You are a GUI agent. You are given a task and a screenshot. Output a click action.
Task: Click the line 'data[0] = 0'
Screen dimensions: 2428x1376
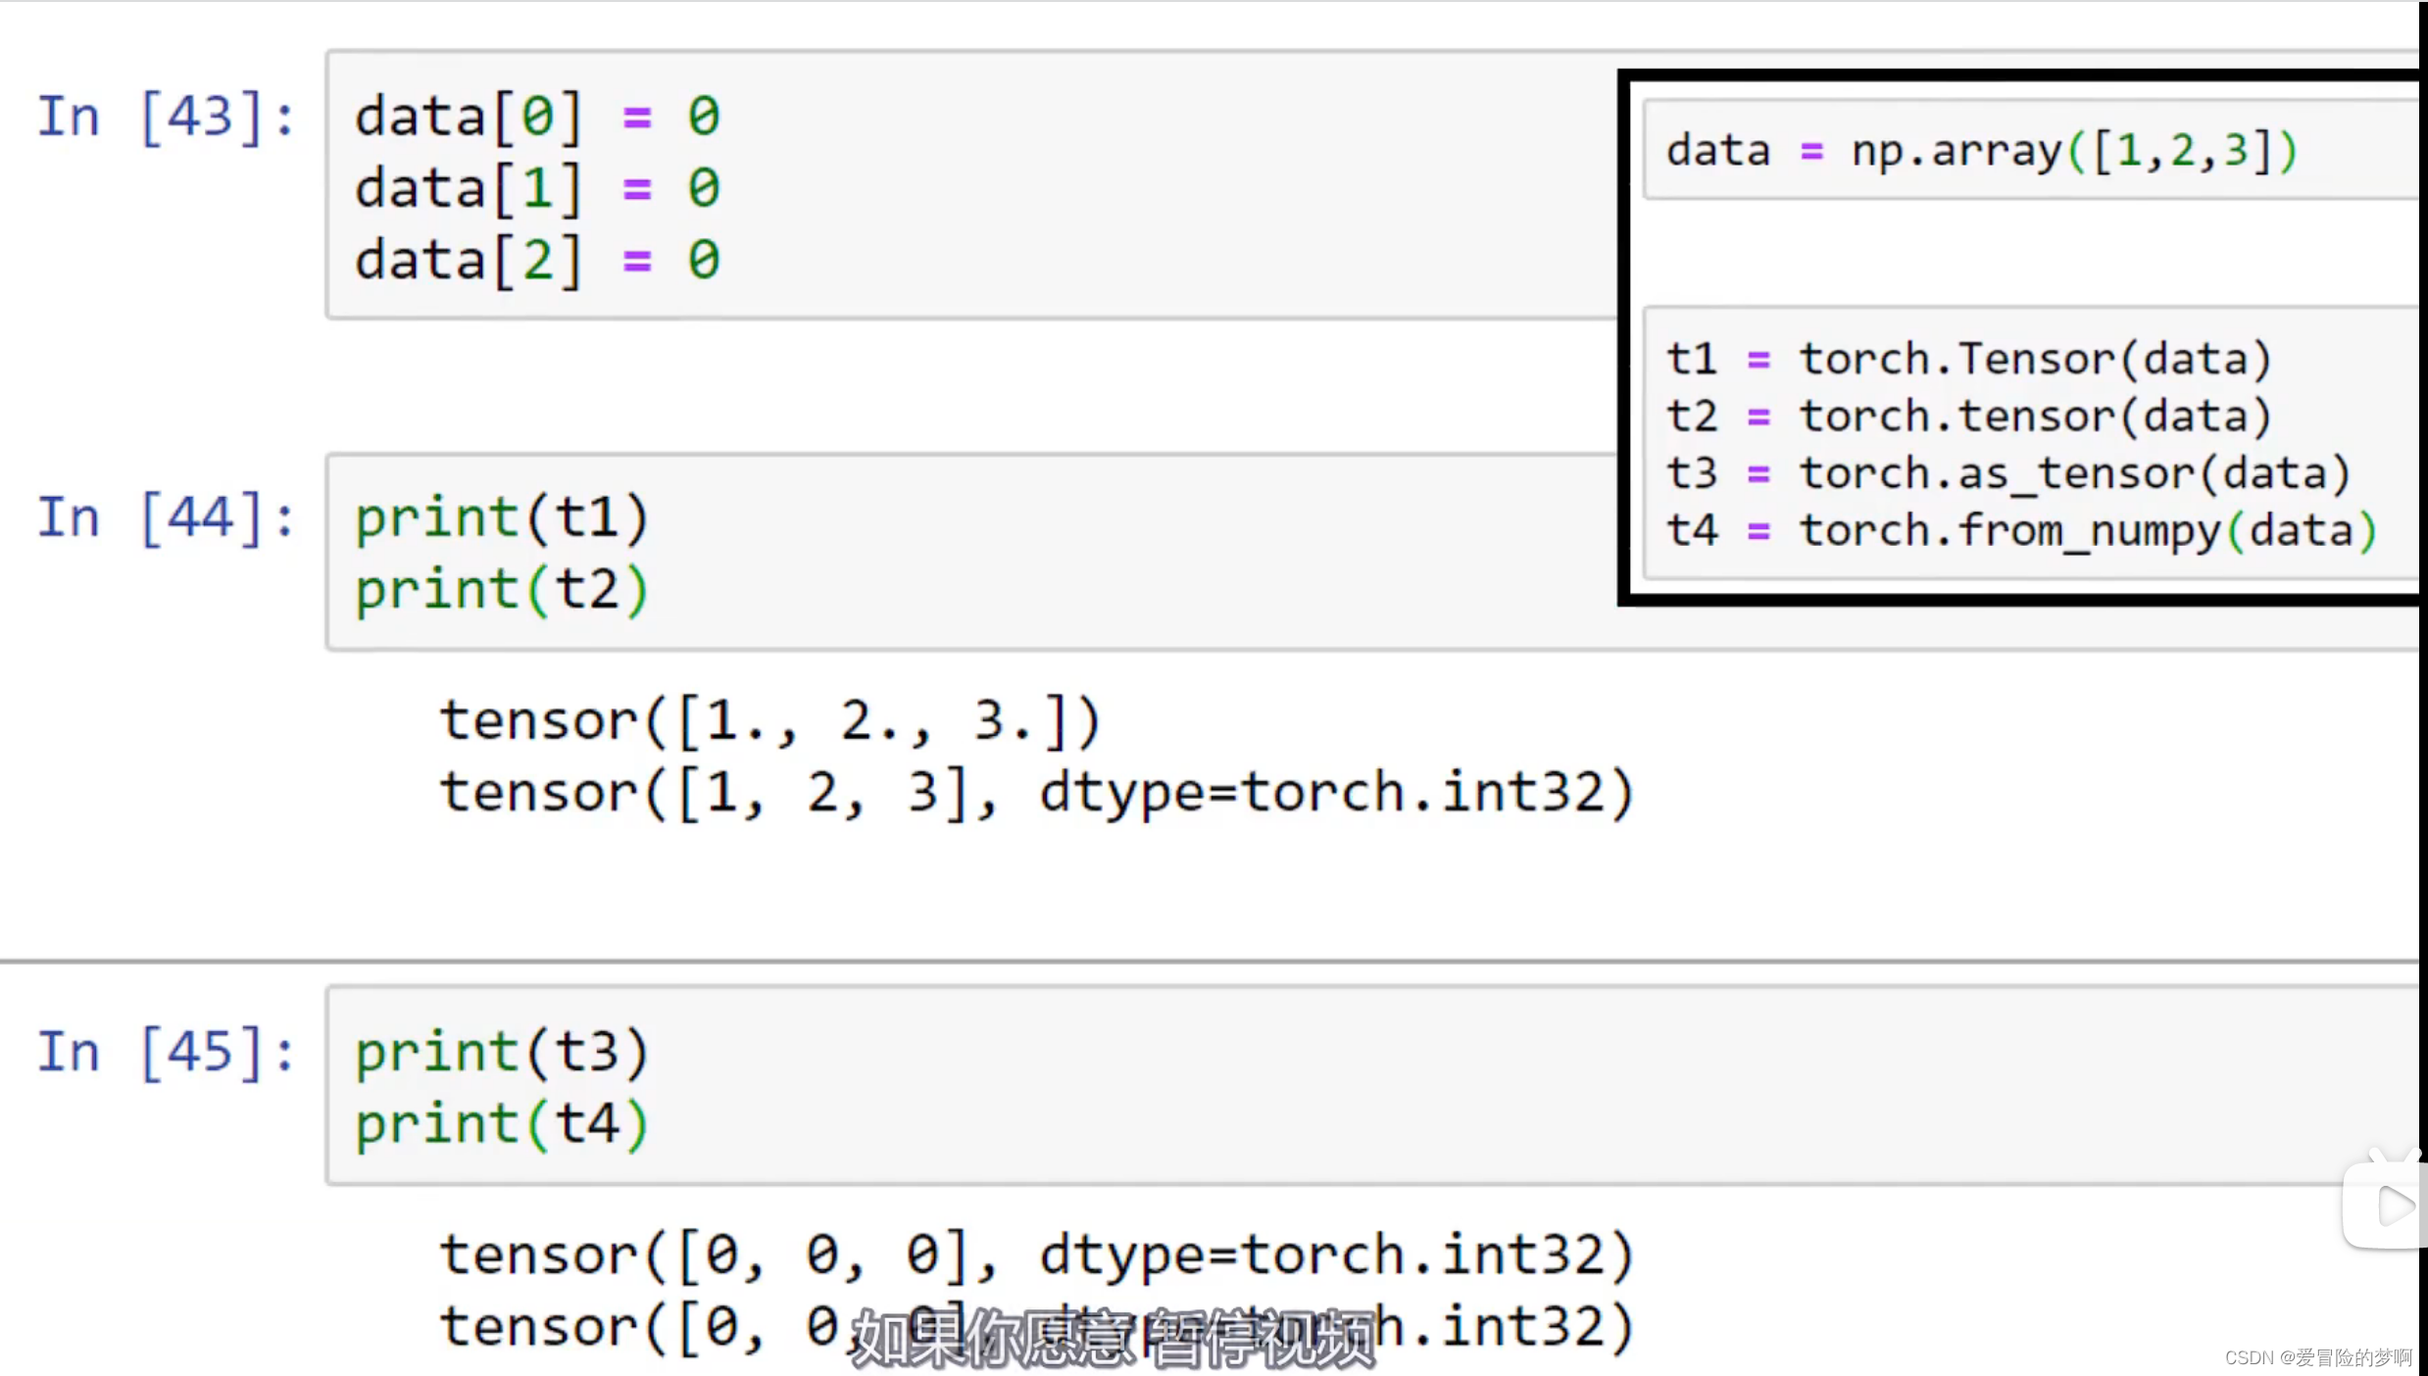pyautogui.click(x=537, y=117)
